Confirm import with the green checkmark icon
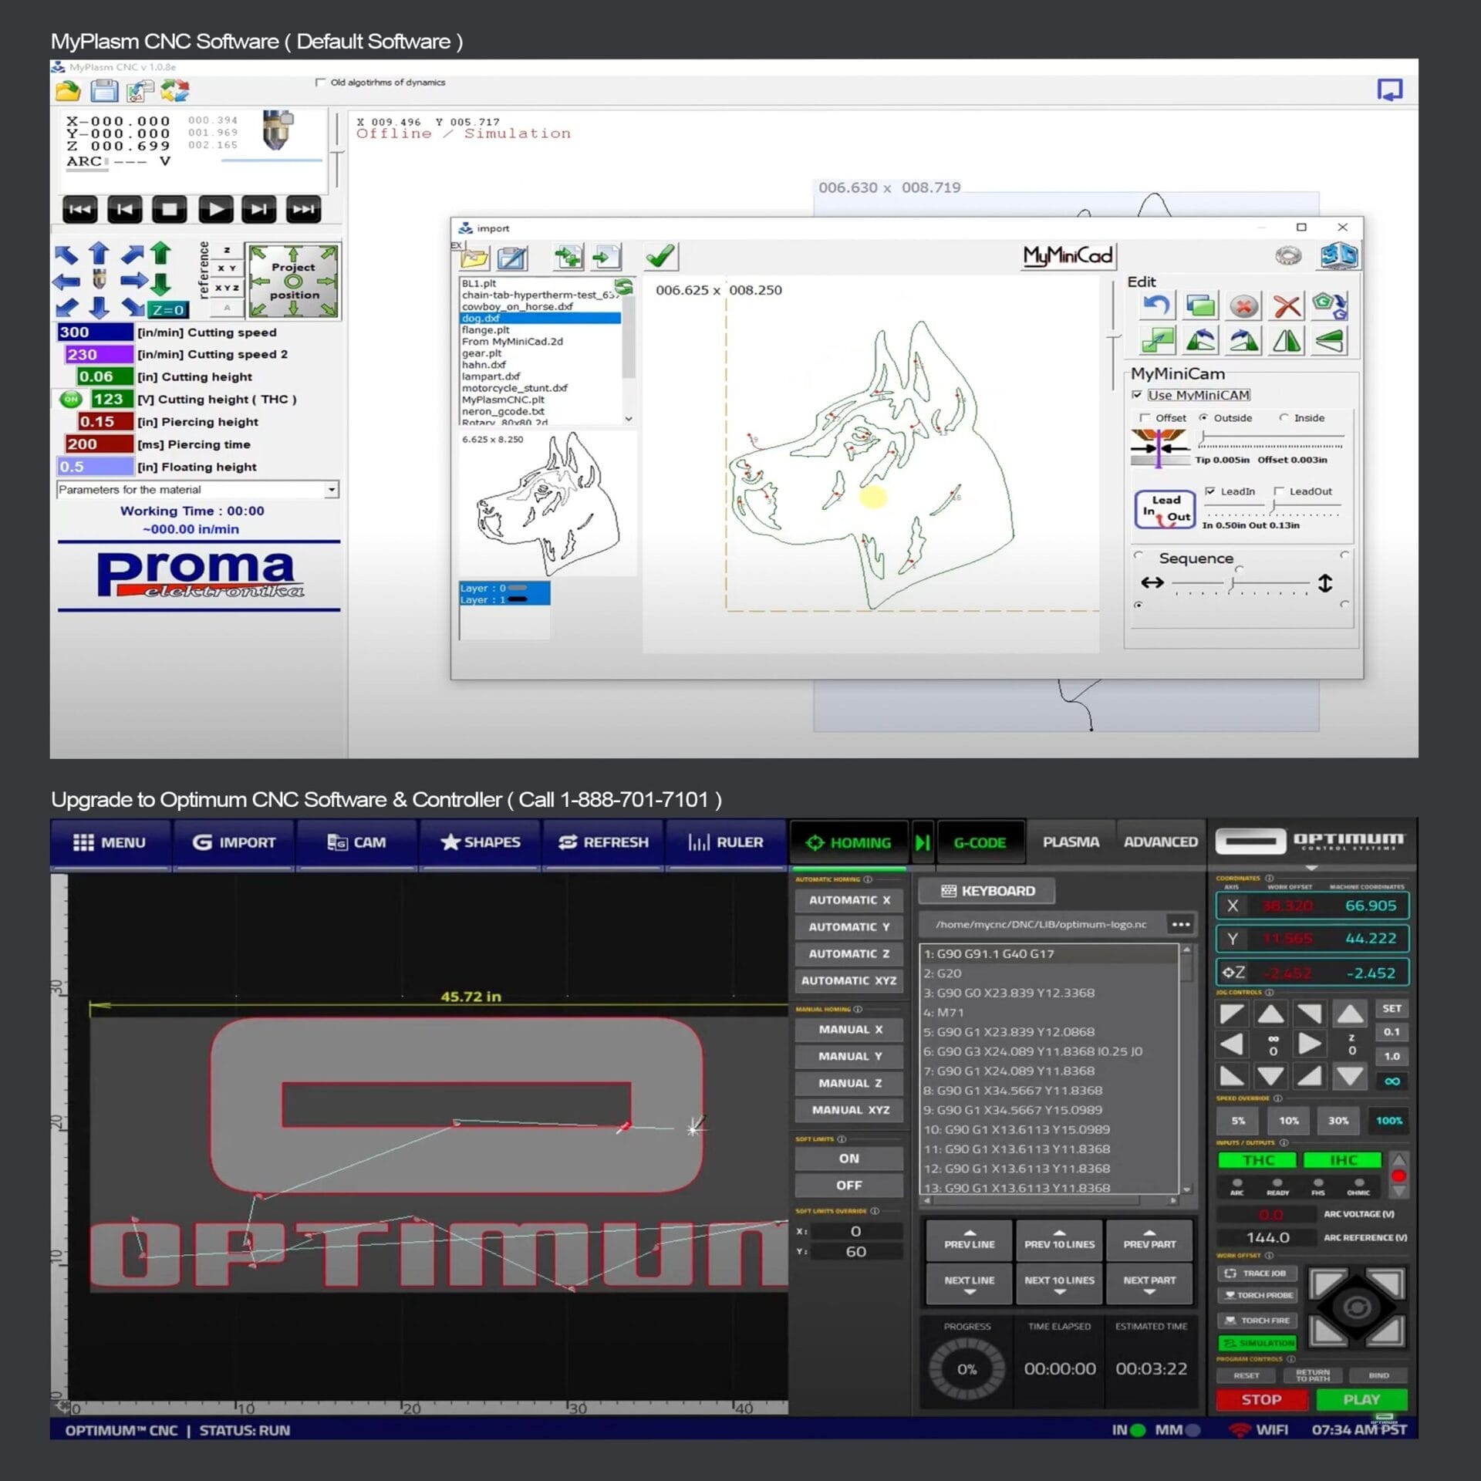The height and width of the screenshot is (1481, 1481). click(660, 255)
